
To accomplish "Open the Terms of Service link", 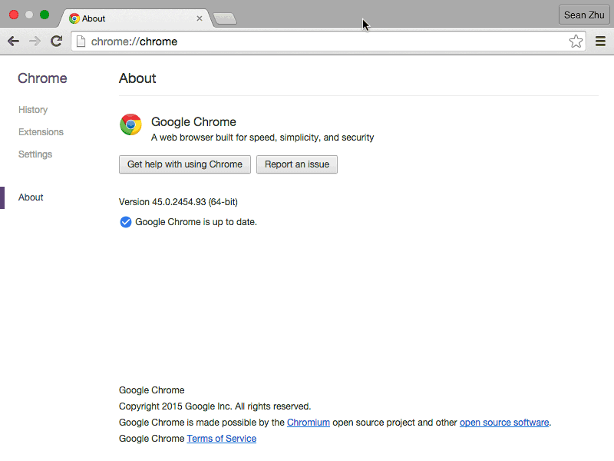I will 221,438.
